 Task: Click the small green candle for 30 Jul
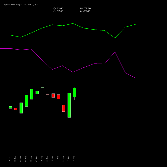[10, 107]
